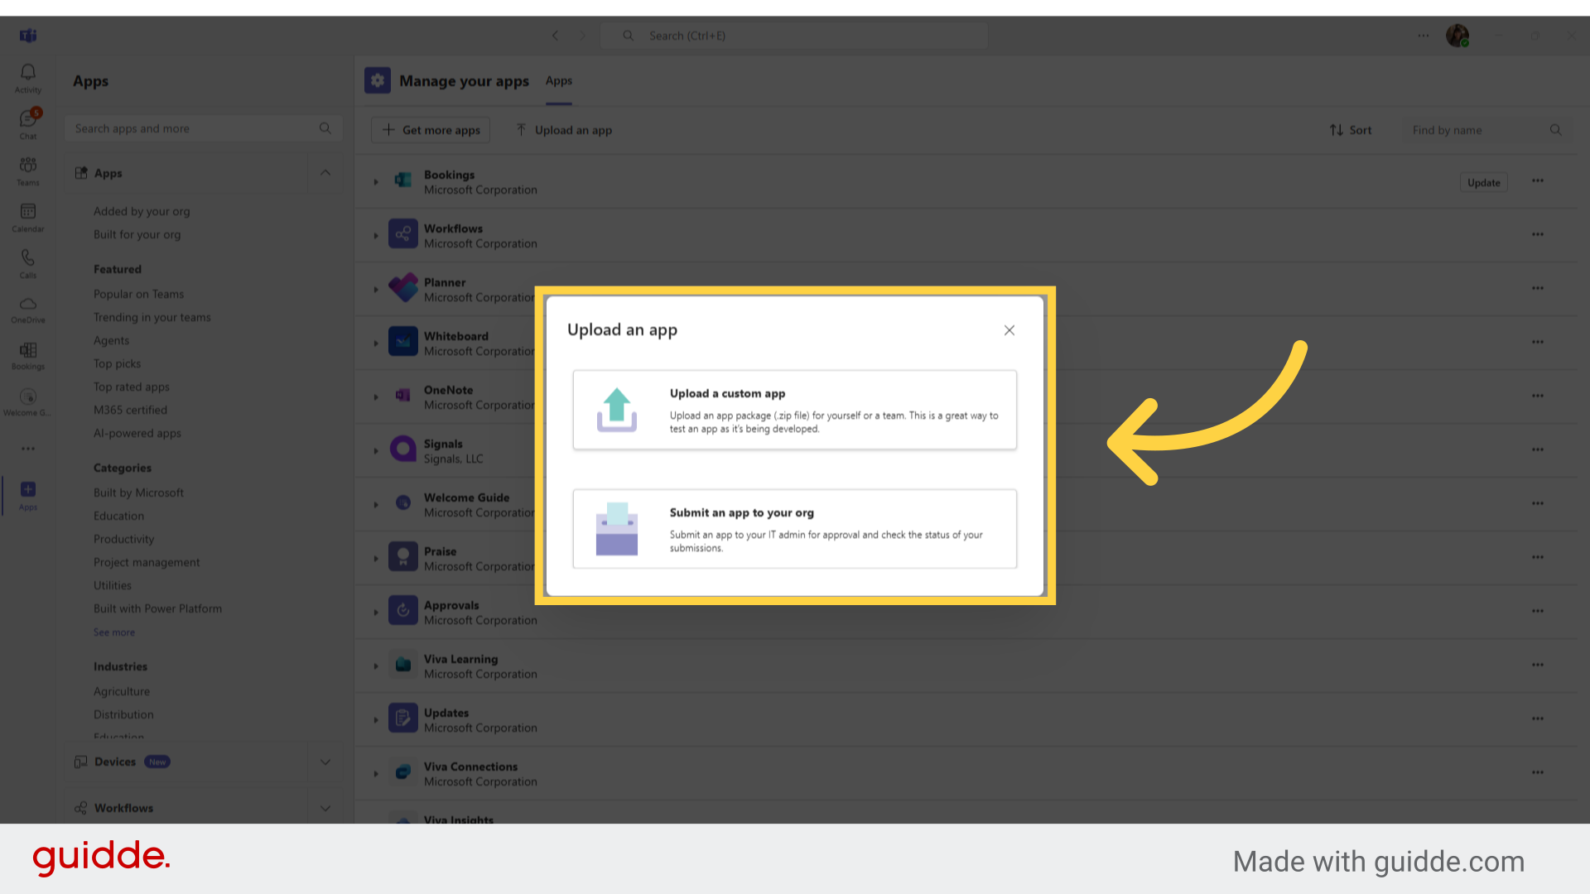Expand the Signals app row
Screen dimensions: 1590x894
[376, 451]
